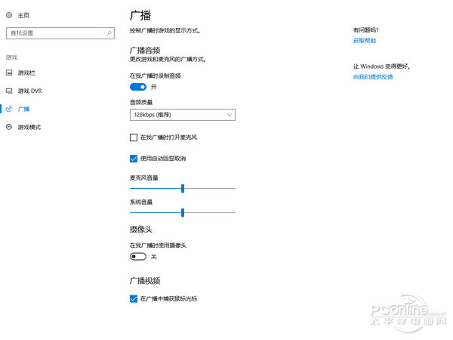Open the 音频质量 128kbps dropdown
Viewport: 453px width, 340px height.
pyautogui.click(x=183, y=115)
